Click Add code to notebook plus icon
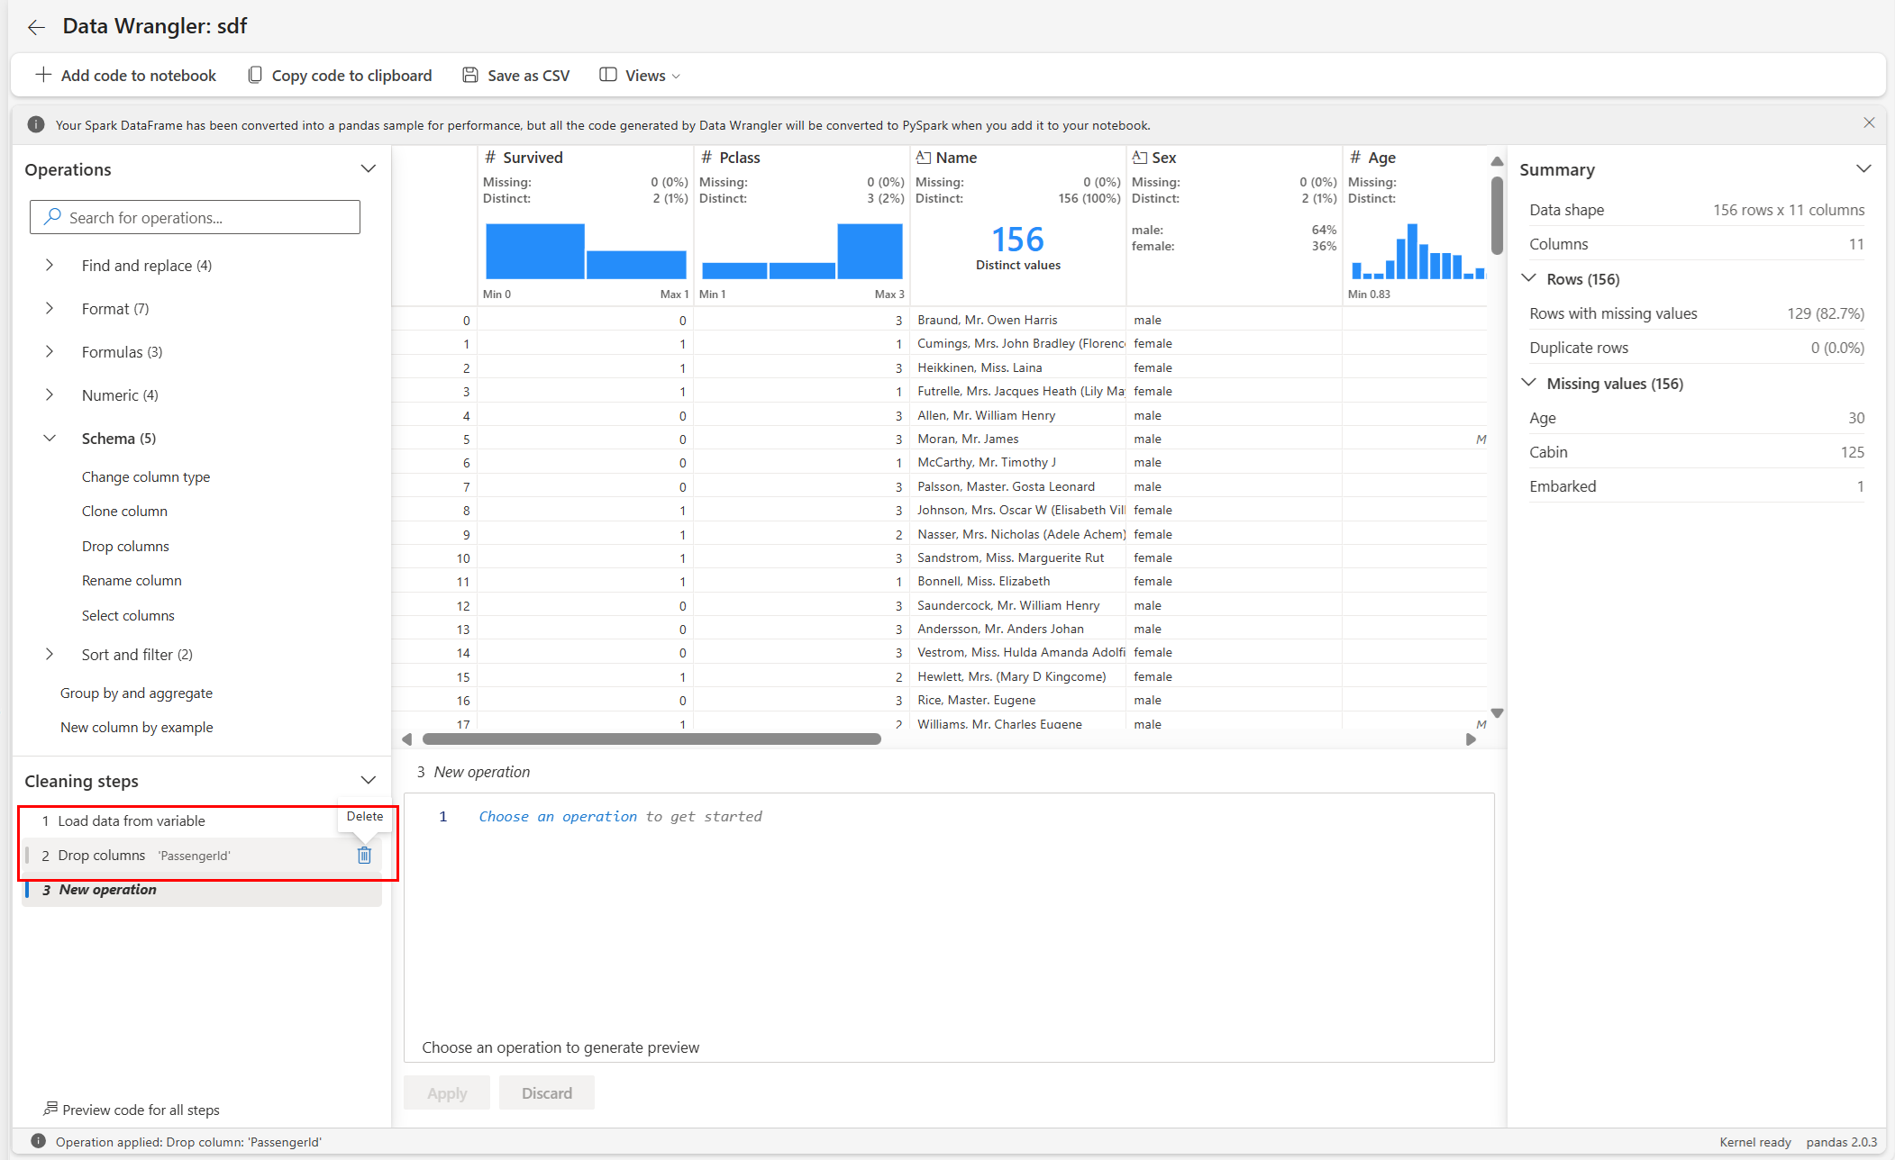 pyautogui.click(x=42, y=76)
